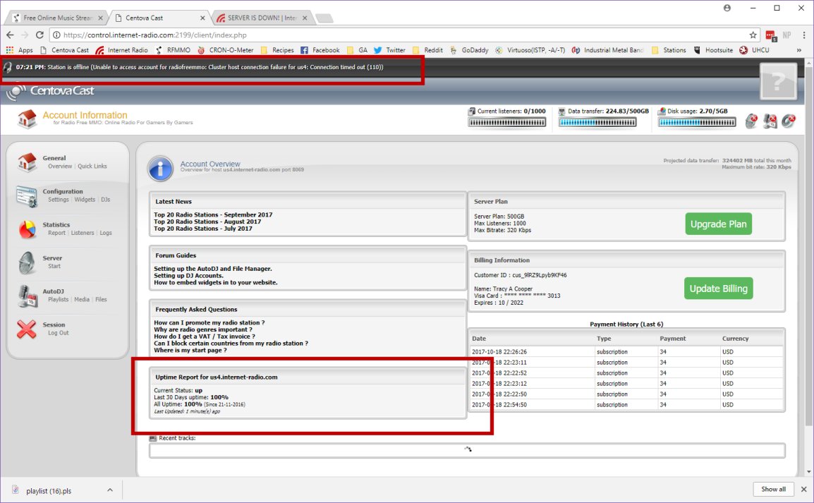This screenshot has width=814, height=503.
Task: Click the Server satellite dish icon
Action: click(27, 262)
